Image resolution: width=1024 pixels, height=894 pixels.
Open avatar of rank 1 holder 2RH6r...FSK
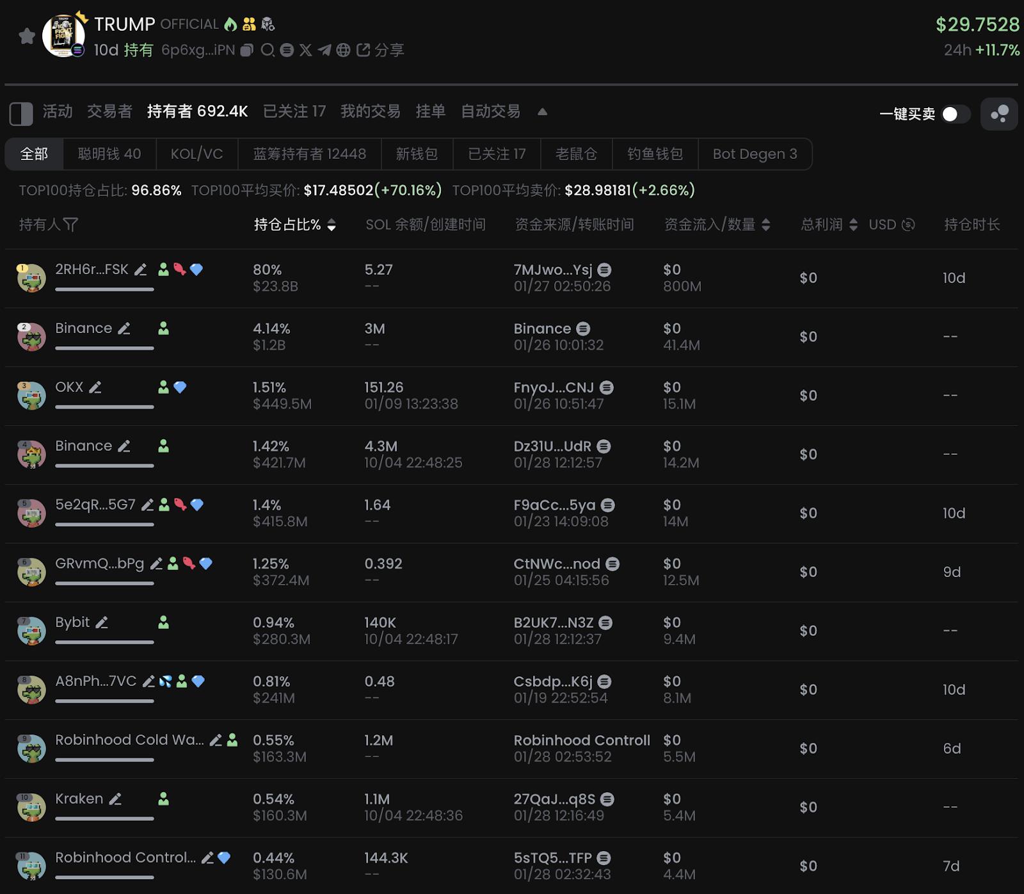coord(31,278)
